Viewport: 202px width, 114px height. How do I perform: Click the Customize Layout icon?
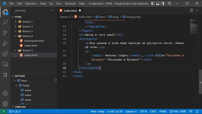169,3
